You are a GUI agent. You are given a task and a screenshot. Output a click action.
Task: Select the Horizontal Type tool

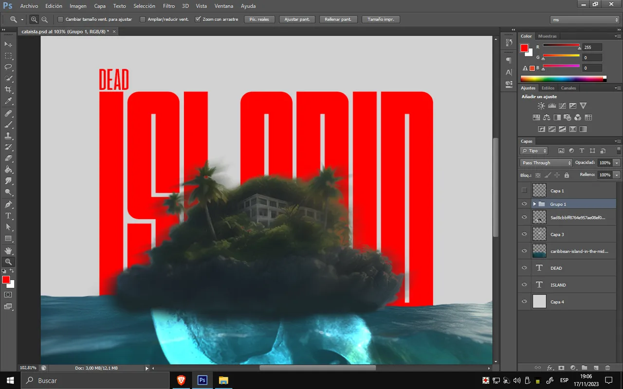click(x=8, y=216)
